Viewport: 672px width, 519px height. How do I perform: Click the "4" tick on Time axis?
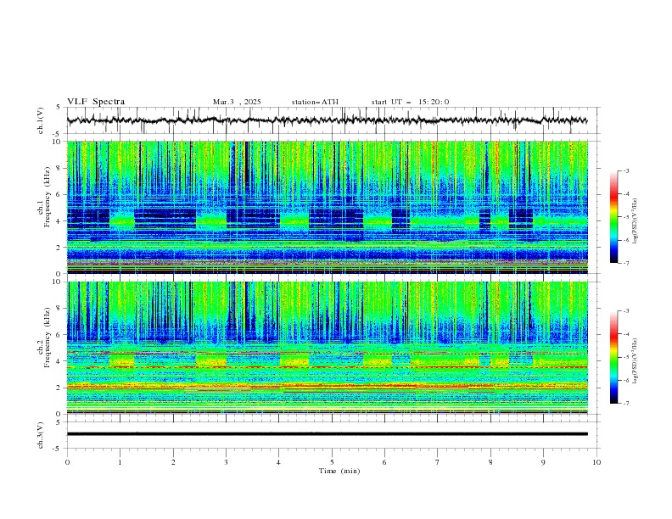click(279, 462)
